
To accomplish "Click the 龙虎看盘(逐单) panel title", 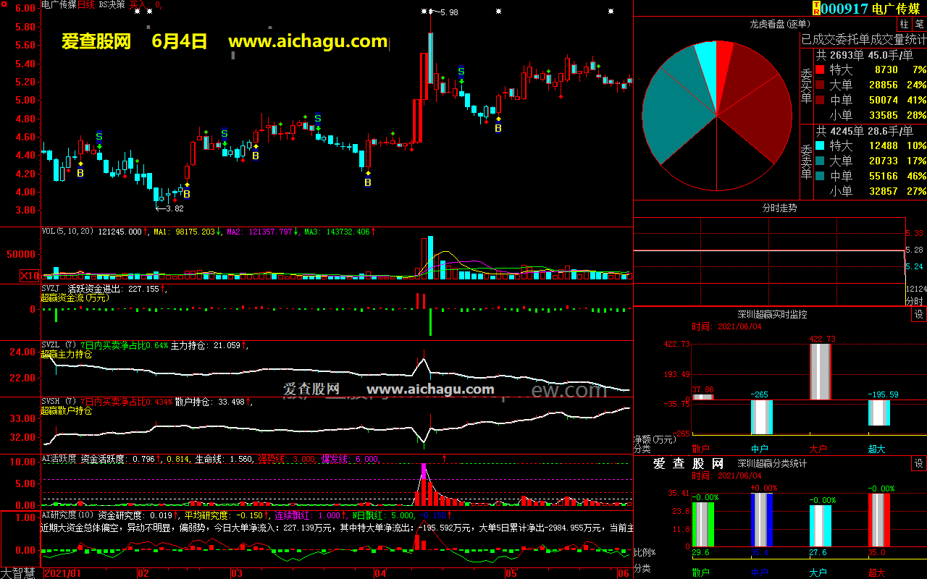I will point(779,24).
